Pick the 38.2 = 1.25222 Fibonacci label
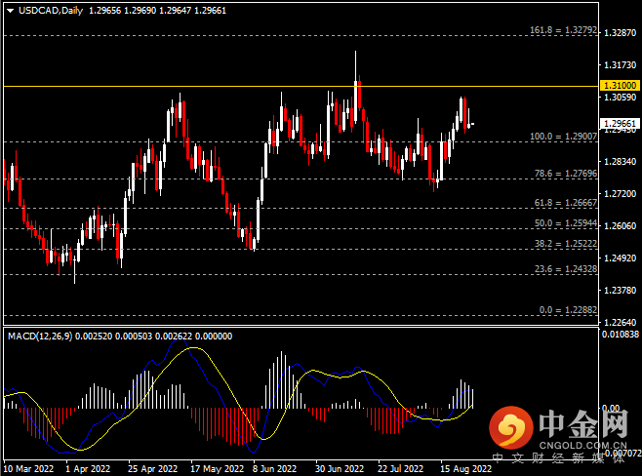Screen dimensions: 642x476 (x=562, y=244)
